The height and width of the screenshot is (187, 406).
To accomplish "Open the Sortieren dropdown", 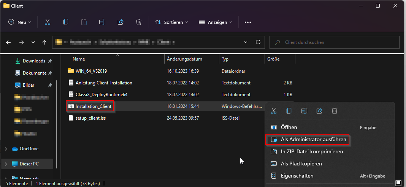I will [171, 22].
